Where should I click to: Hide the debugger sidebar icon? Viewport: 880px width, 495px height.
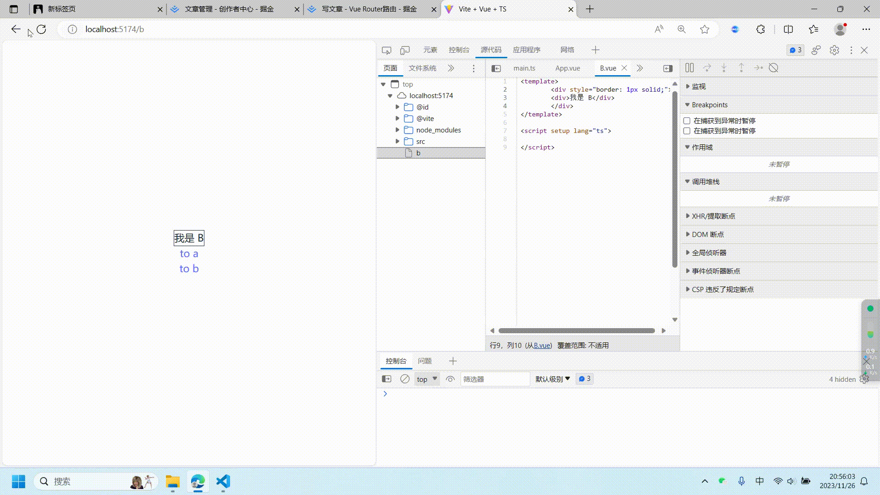668,68
